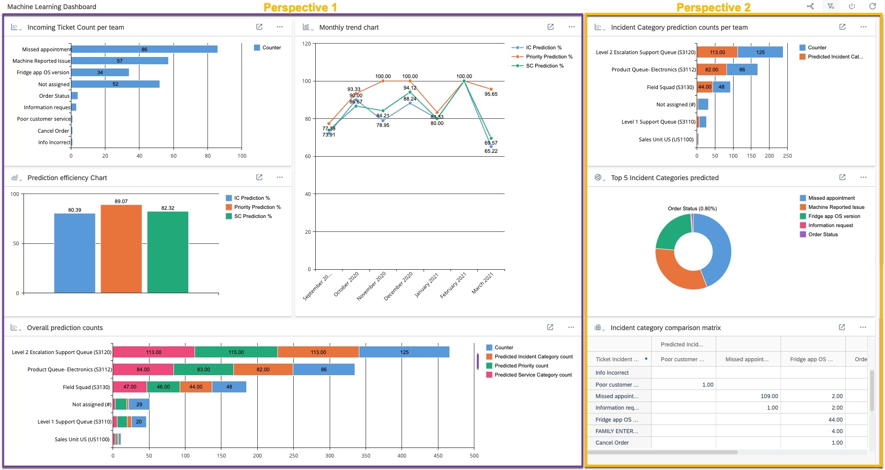Open chart type dropdown for Overall prediction counts
This screenshot has width=885, height=470.
click(16, 328)
